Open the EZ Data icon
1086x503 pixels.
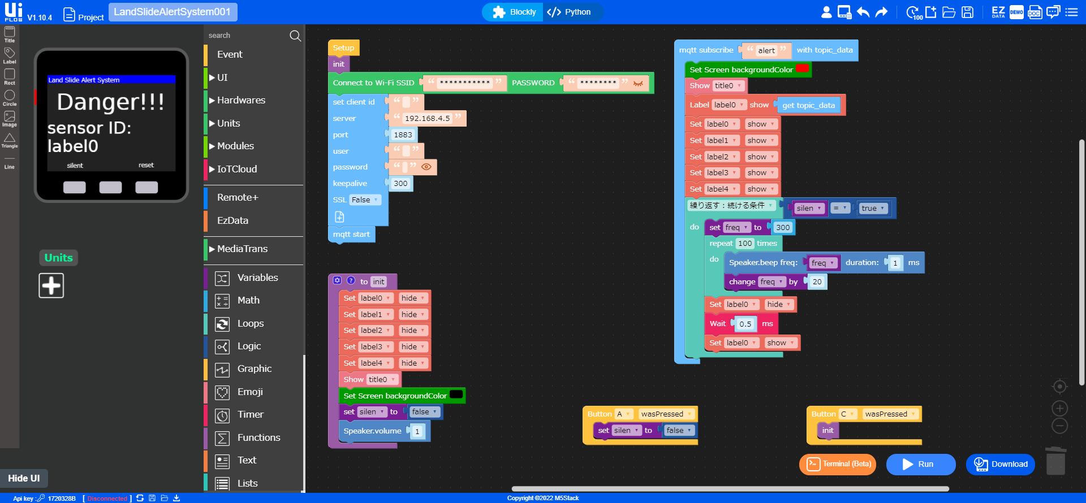(x=998, y=12)
